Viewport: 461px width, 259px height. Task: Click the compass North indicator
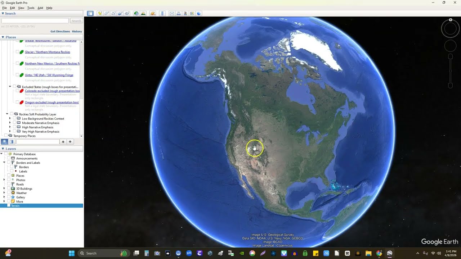click(451, 20)
